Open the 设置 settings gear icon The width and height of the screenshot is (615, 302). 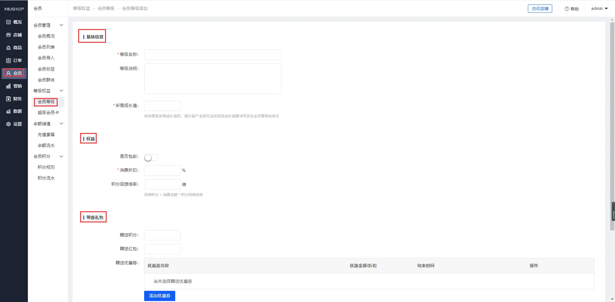[x=9, y=124]
